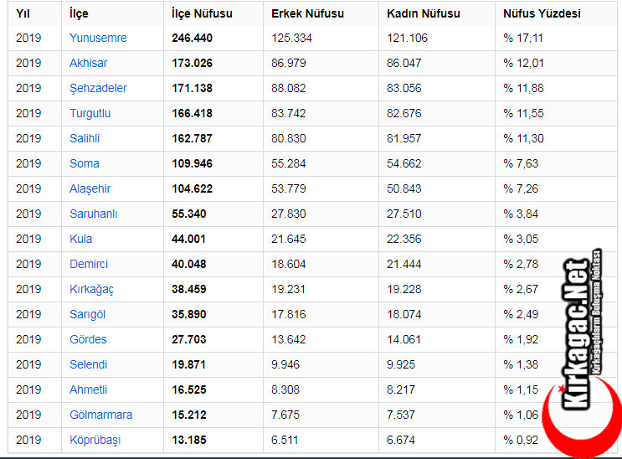Click Alaşehir percentage % 7,26
The width and height of the screenshot is (622, 459).
521,188
